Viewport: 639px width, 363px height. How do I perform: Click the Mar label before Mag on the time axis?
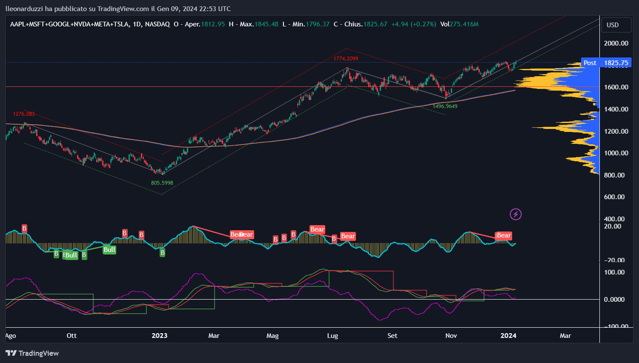(x=214, y=336)
